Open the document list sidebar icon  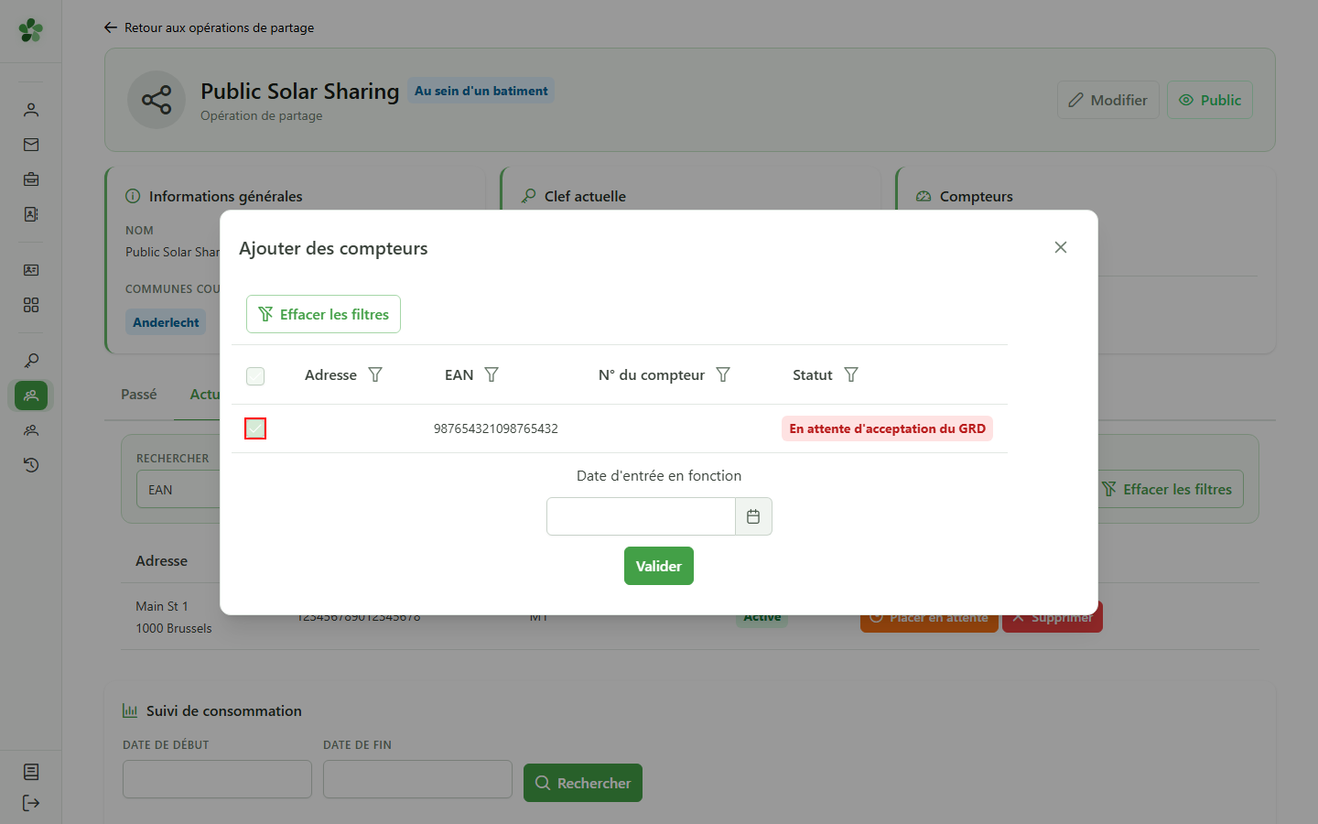click(31, 772)
